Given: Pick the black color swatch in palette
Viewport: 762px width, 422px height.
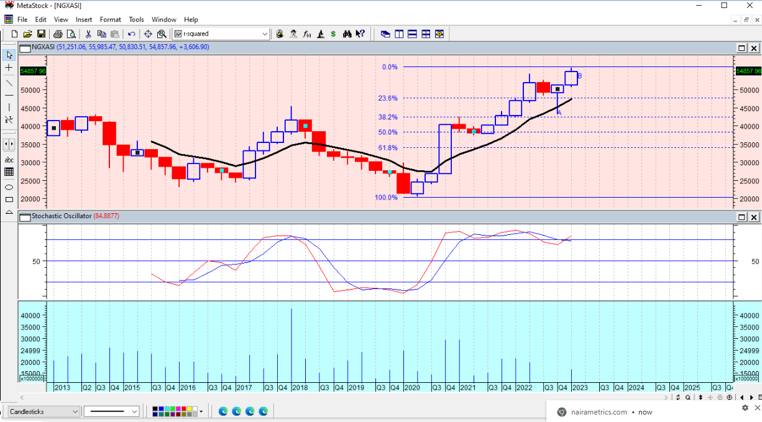Looking at the screenshot, I should 156,409.
